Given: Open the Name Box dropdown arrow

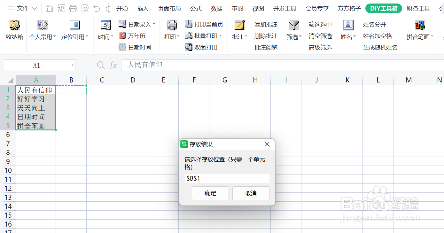Looking at the screenshot, I should 73,66.
